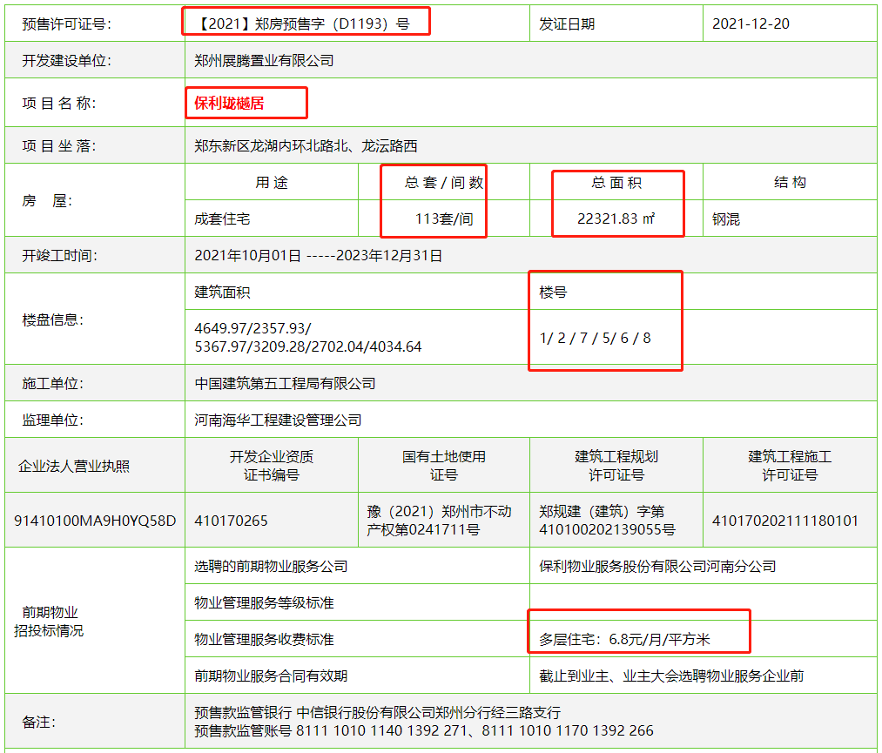
Task: Click the 建筑工程规划许可证号 header
Action: [x=616, y=465]
